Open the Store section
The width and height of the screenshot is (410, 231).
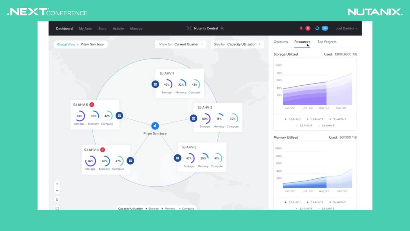coord(102,29)
